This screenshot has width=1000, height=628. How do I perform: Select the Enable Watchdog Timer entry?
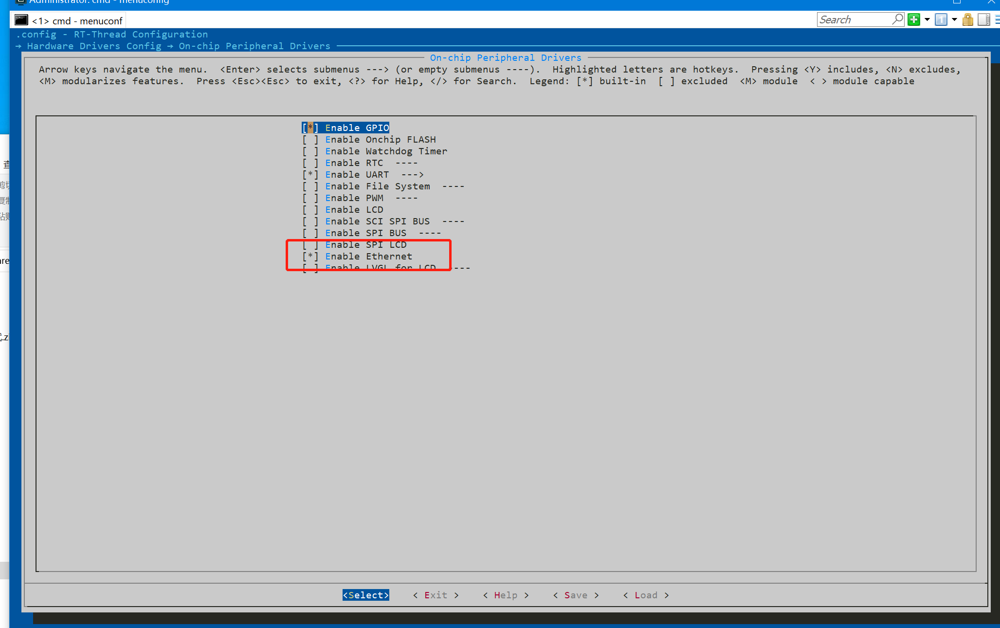coord(385,151)
